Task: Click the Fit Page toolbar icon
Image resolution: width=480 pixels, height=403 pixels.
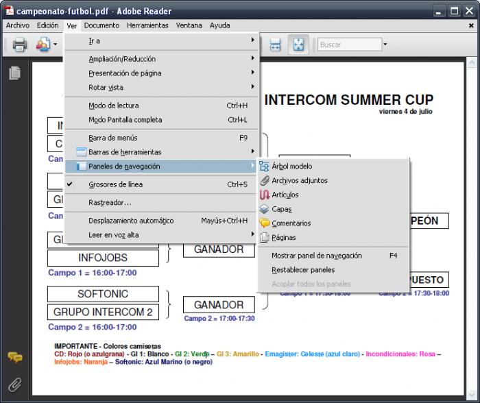Action: pos(298,45)
